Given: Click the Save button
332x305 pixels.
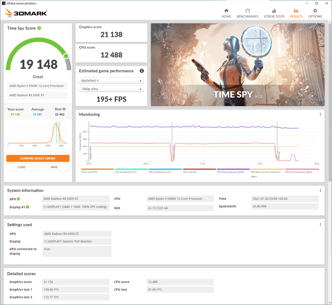Looking at the screenshot, I should [x=54, y=167].
